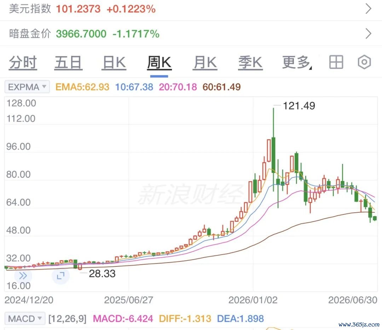Tap the [12,26,9] MACD parameters
Image resolution: width=382 pixels, height=330 pixels.
[68, 319]
